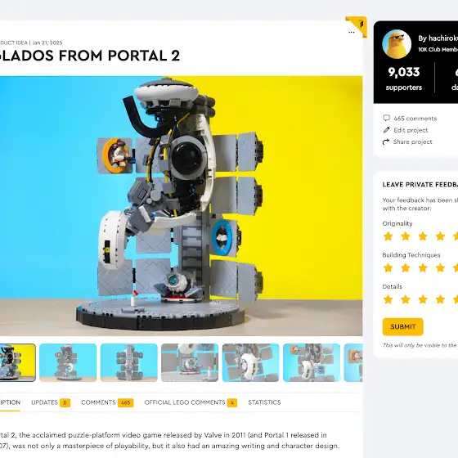Click the yellow bookmark corner ribbon icon
Screen dimensions: 458x458
click(358, 25)
